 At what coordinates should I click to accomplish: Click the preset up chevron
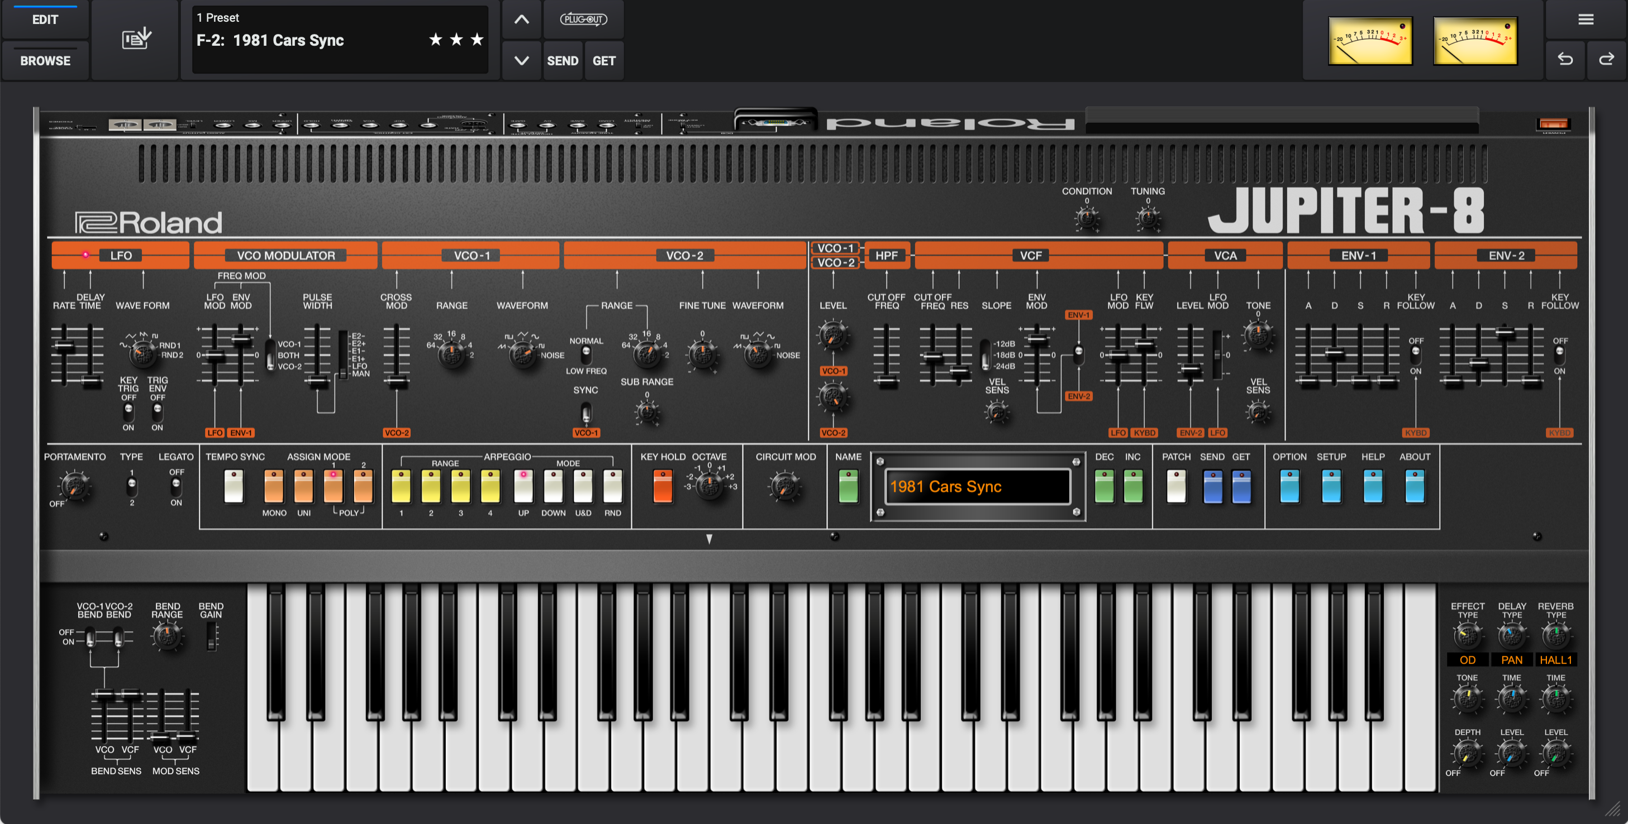click(x=521, y=19)
